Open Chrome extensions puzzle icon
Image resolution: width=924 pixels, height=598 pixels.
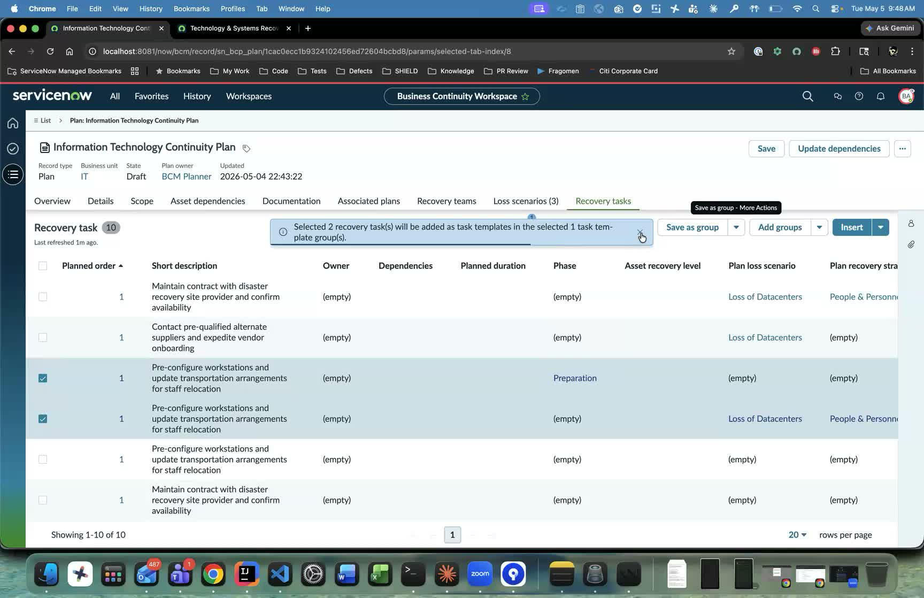click(x=835, y=51)
